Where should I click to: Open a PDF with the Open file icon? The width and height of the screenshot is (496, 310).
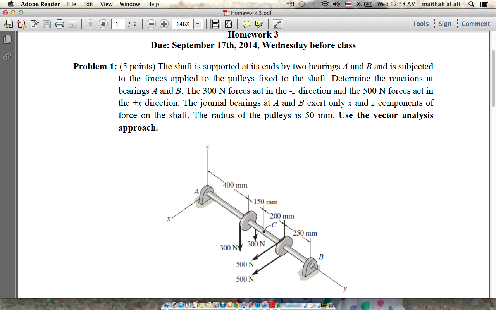[8, 24]
